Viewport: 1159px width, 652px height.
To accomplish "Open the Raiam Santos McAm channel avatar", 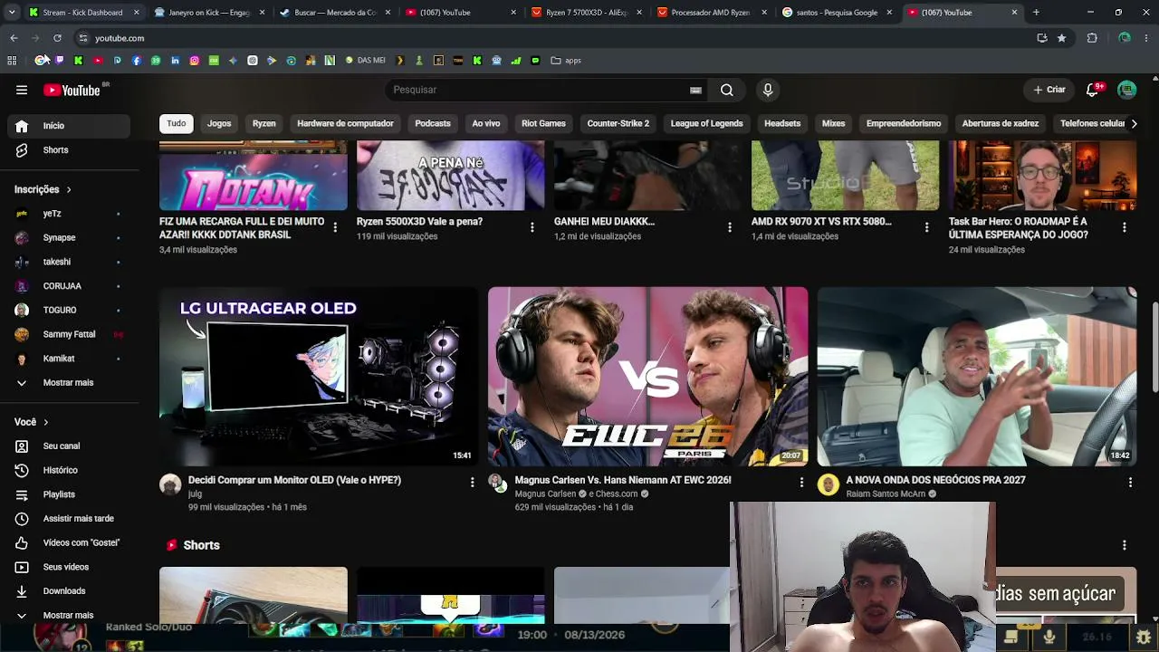I will coord(829,485).
